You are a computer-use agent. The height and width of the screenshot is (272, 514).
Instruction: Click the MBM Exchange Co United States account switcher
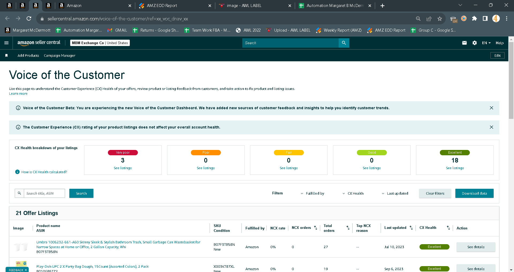100,43
